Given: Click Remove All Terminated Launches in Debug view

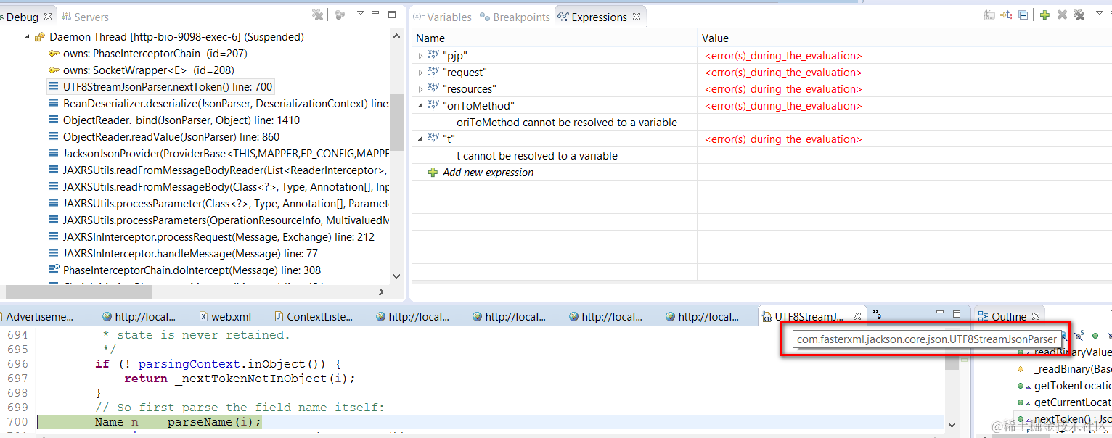Looking at the screenshot, I should tap(317, 15).
